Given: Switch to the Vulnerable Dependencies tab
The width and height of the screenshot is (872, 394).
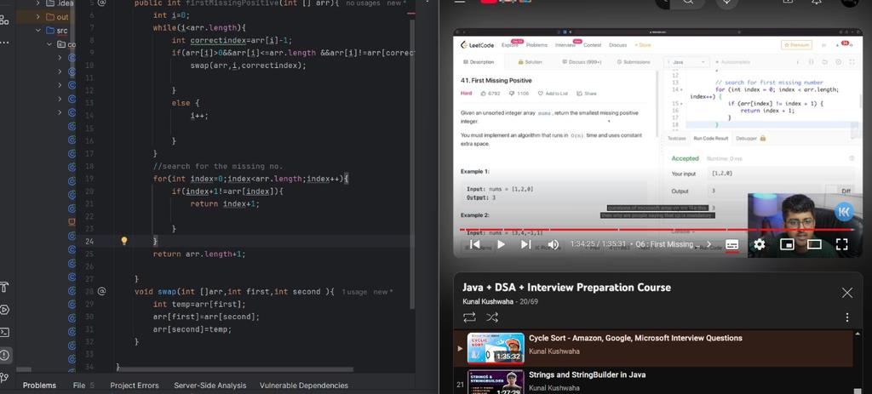Looking at the screenshot, I should [x=304, y=385].
